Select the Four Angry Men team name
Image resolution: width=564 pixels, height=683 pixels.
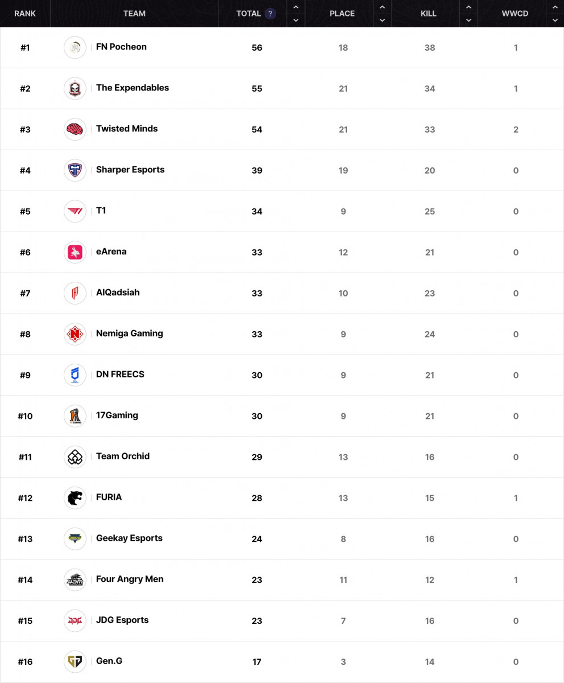[130, 579]
